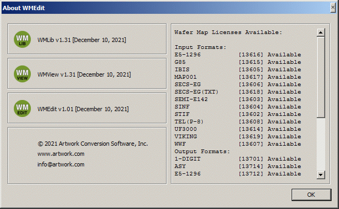This screenshot has height=209, width=339.
Task: Select the VIKING [13619] license row
Action: pos(238,137)
